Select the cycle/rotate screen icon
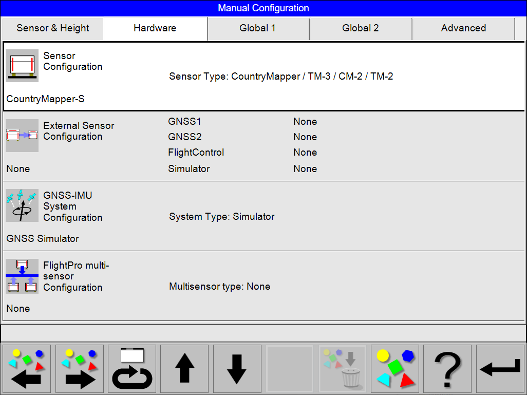 131,369
